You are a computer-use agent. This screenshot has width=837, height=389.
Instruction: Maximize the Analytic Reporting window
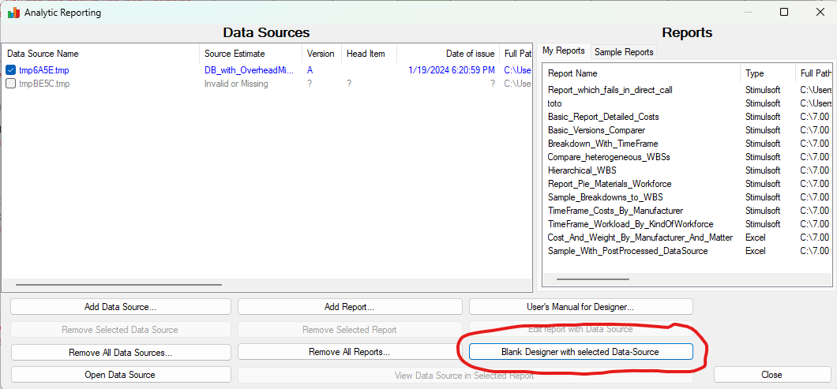(x=784, y=13)
